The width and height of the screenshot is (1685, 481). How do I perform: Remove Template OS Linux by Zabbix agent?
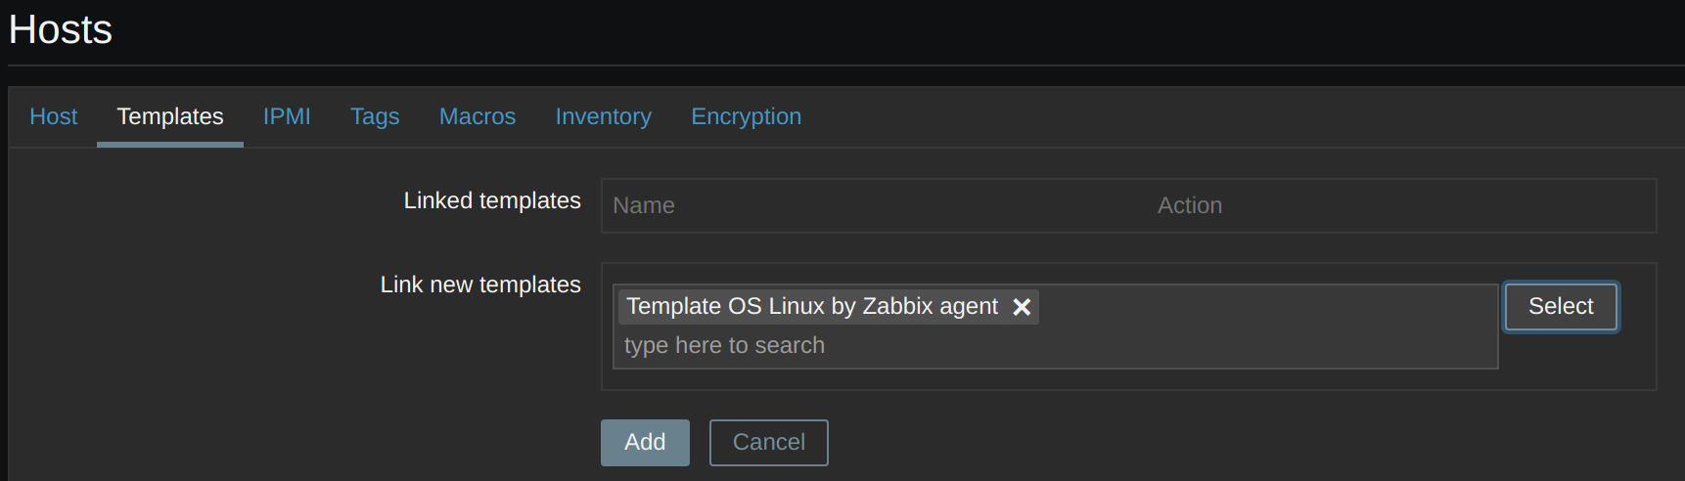coord(1022,307)
